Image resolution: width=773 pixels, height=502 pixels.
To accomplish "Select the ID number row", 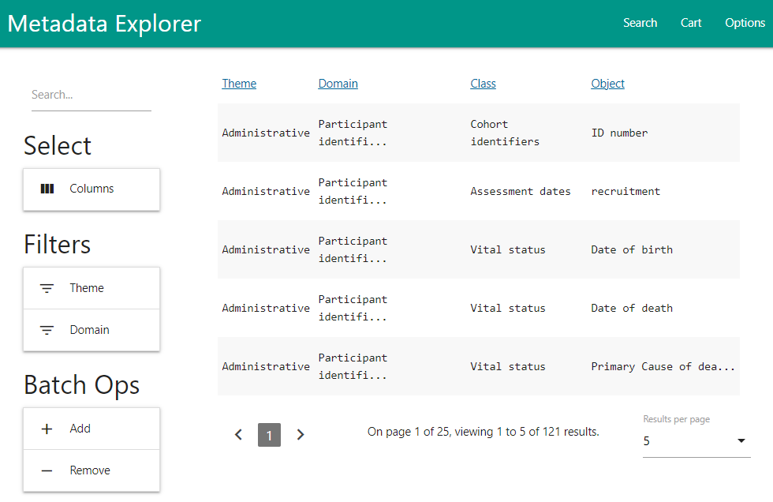I will (478, 133).
